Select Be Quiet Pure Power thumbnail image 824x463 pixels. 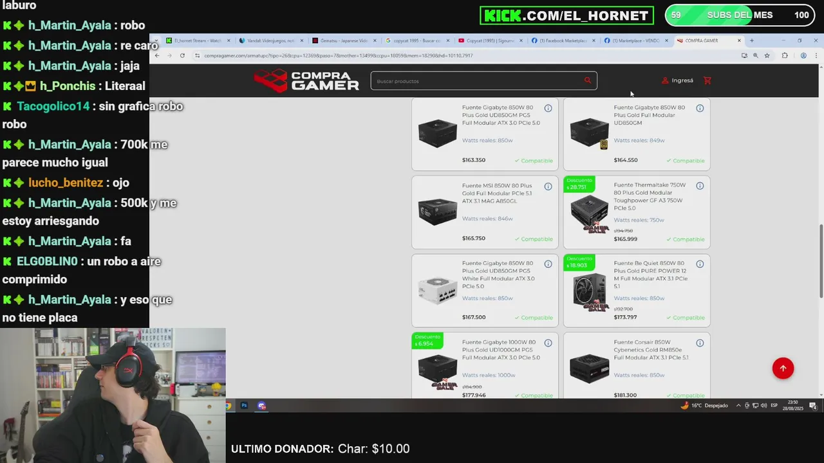point(590,291)
